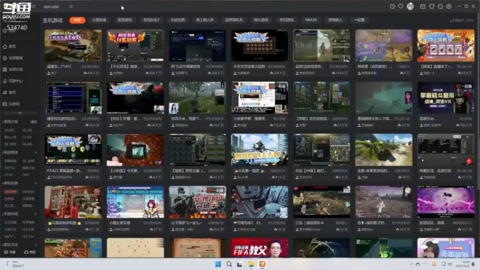Viewport: 480px width, 270px height.
Task: Open watch history clock icon
Action: [x=392, y=6]
